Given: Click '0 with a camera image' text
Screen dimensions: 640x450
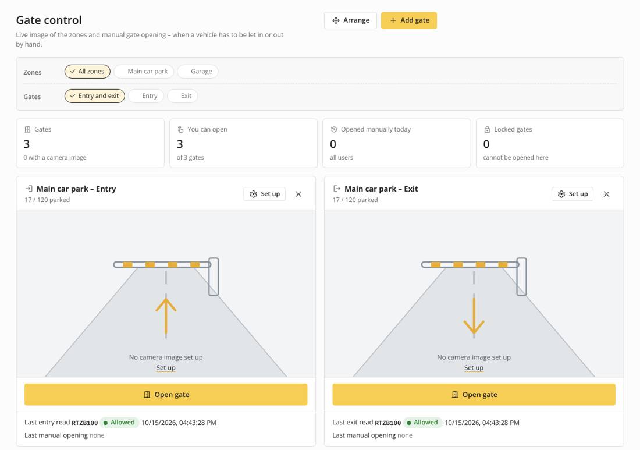Looking at the screenshot, I should point(55,158).
